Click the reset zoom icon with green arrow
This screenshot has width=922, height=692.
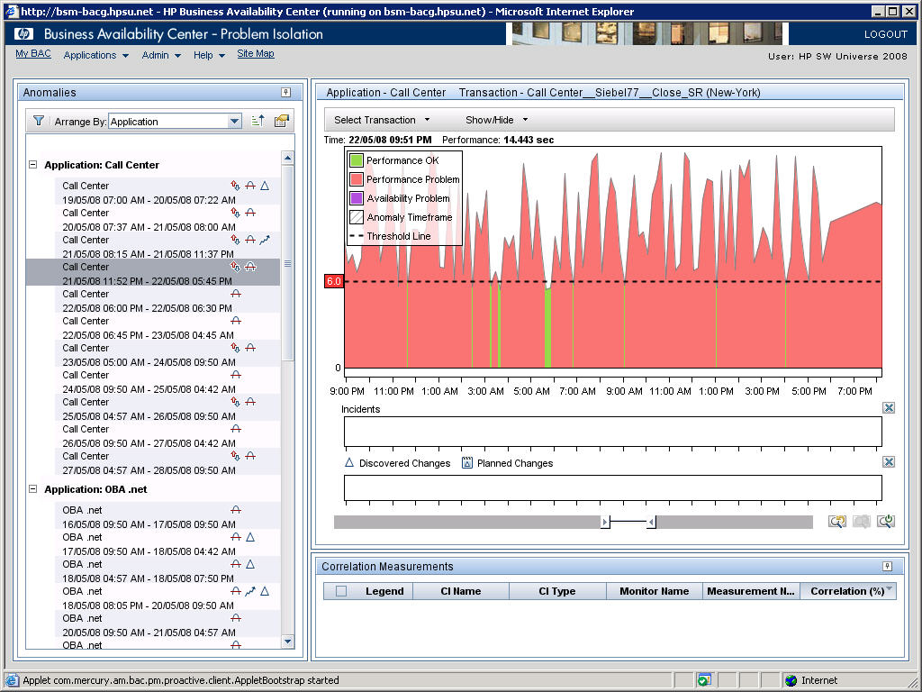886,522
